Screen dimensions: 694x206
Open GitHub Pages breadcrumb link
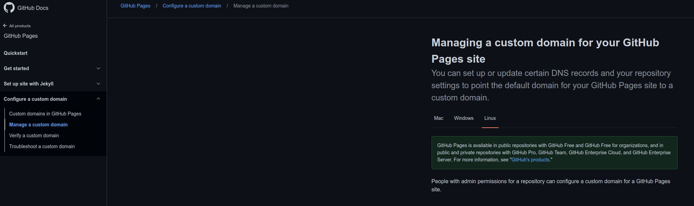(135, 6)
